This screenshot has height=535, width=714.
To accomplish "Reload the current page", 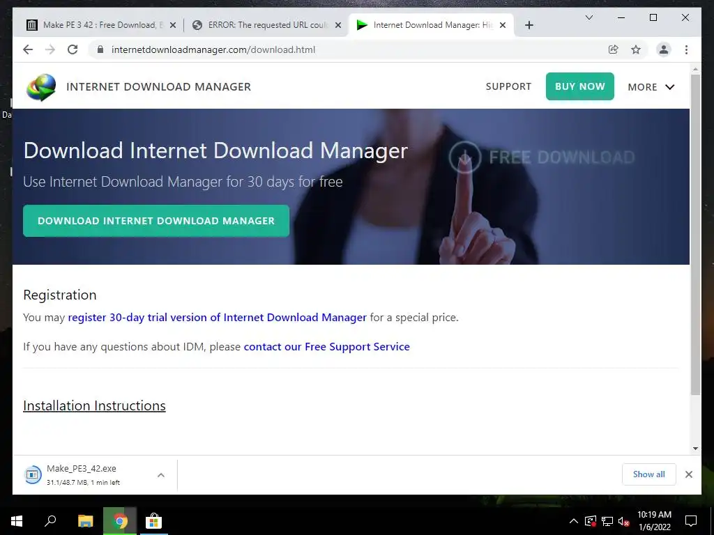I will click(73, 49).
